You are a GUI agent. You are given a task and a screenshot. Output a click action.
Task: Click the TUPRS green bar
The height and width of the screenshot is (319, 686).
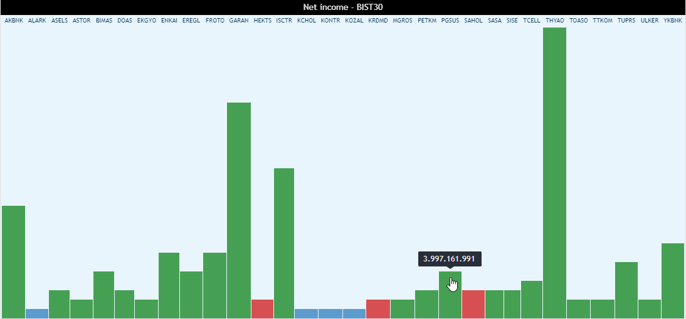(x=626, y=290)
